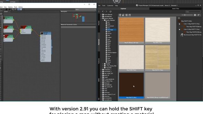Viewport: 203px width, 114px height.
Task: Open the sort options dropdown icon
Action: [x=199, y=15]
